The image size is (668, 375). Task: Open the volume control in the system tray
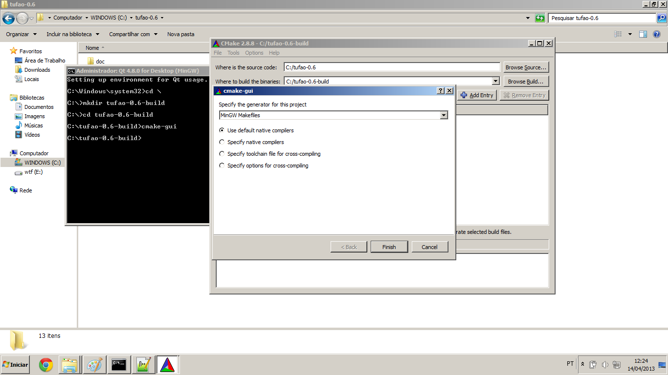[605, 365]
